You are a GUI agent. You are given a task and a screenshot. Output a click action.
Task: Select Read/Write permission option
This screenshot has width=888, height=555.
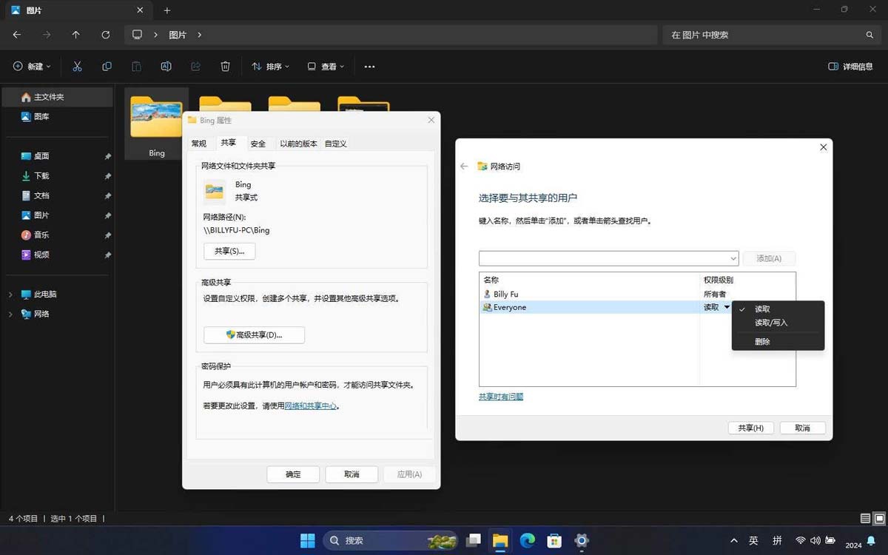click(771, 323)
